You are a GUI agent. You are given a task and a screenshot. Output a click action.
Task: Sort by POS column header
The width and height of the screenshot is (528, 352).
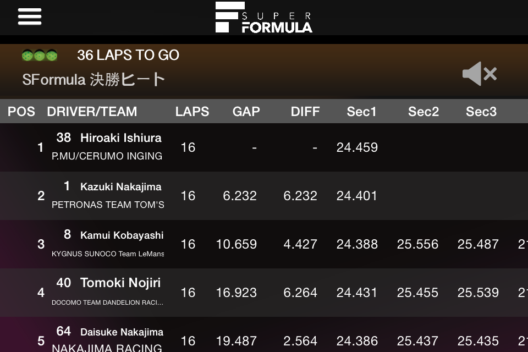point(21,112)
